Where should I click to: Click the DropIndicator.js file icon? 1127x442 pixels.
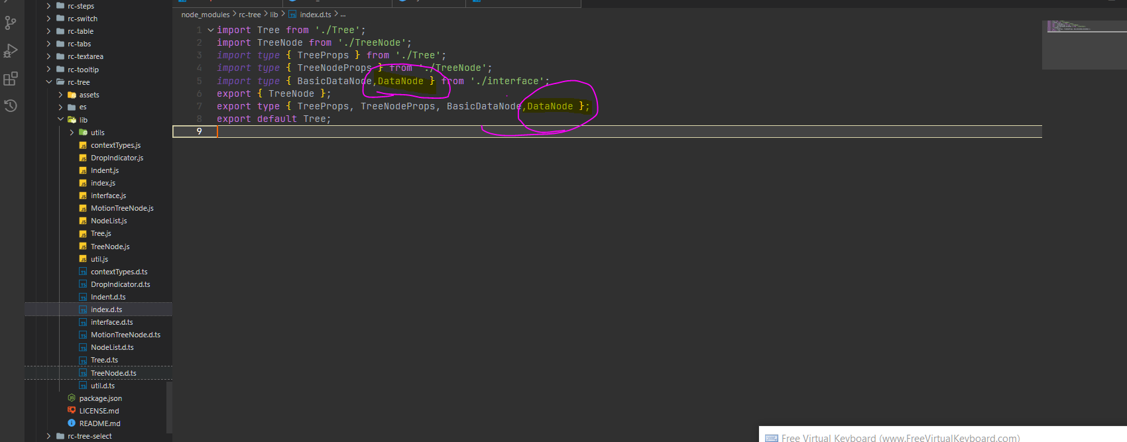83,158
